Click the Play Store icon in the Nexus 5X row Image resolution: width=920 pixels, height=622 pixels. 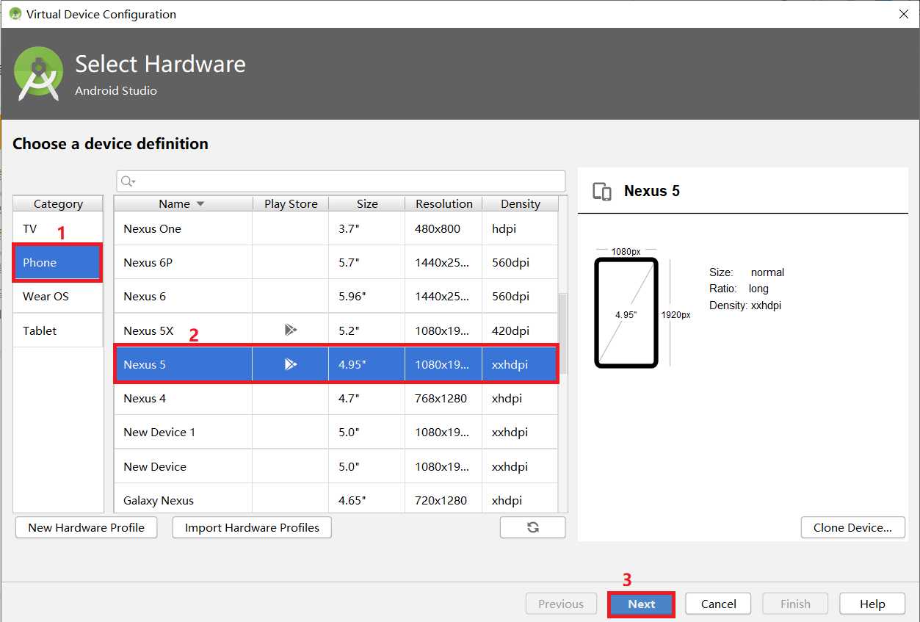[291, 330]
